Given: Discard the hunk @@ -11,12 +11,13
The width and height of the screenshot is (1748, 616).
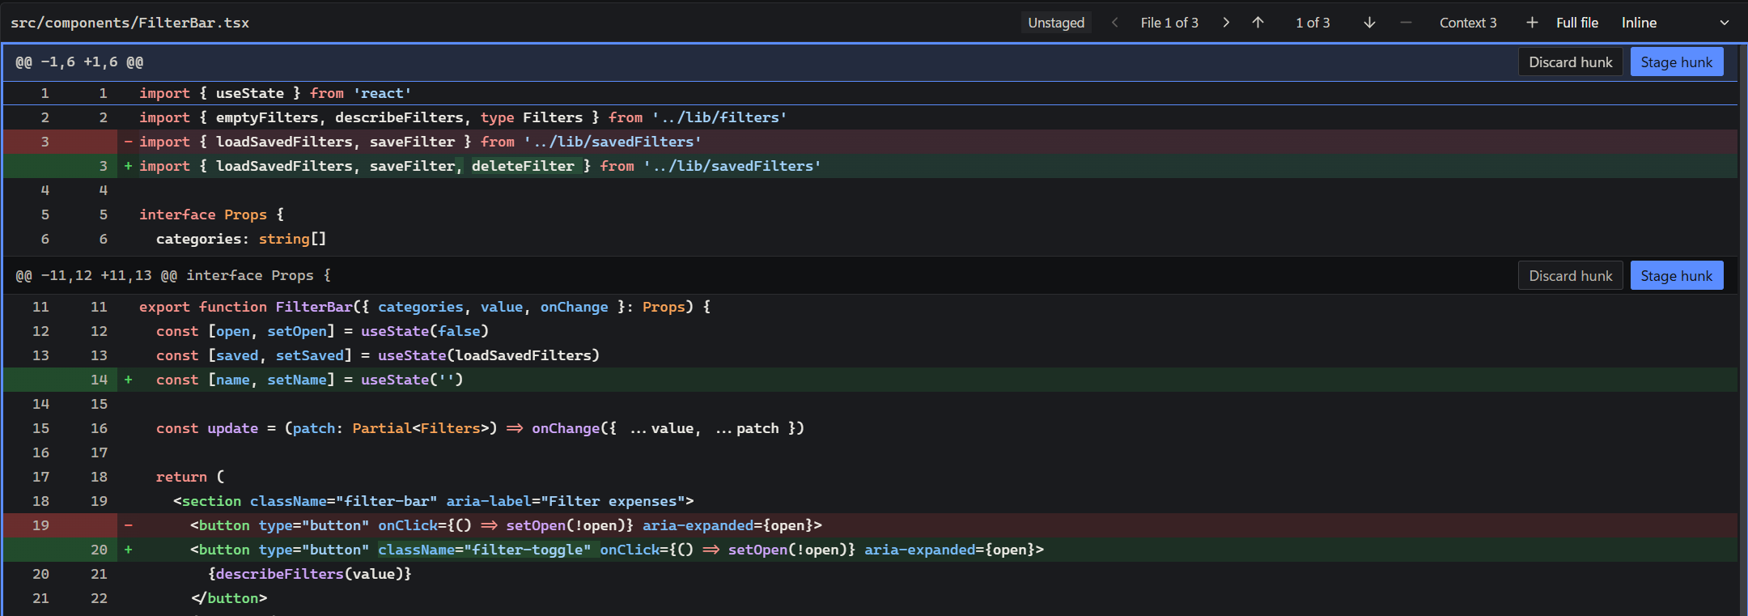Looking at the screenshot, I should tap(1570, 276).
